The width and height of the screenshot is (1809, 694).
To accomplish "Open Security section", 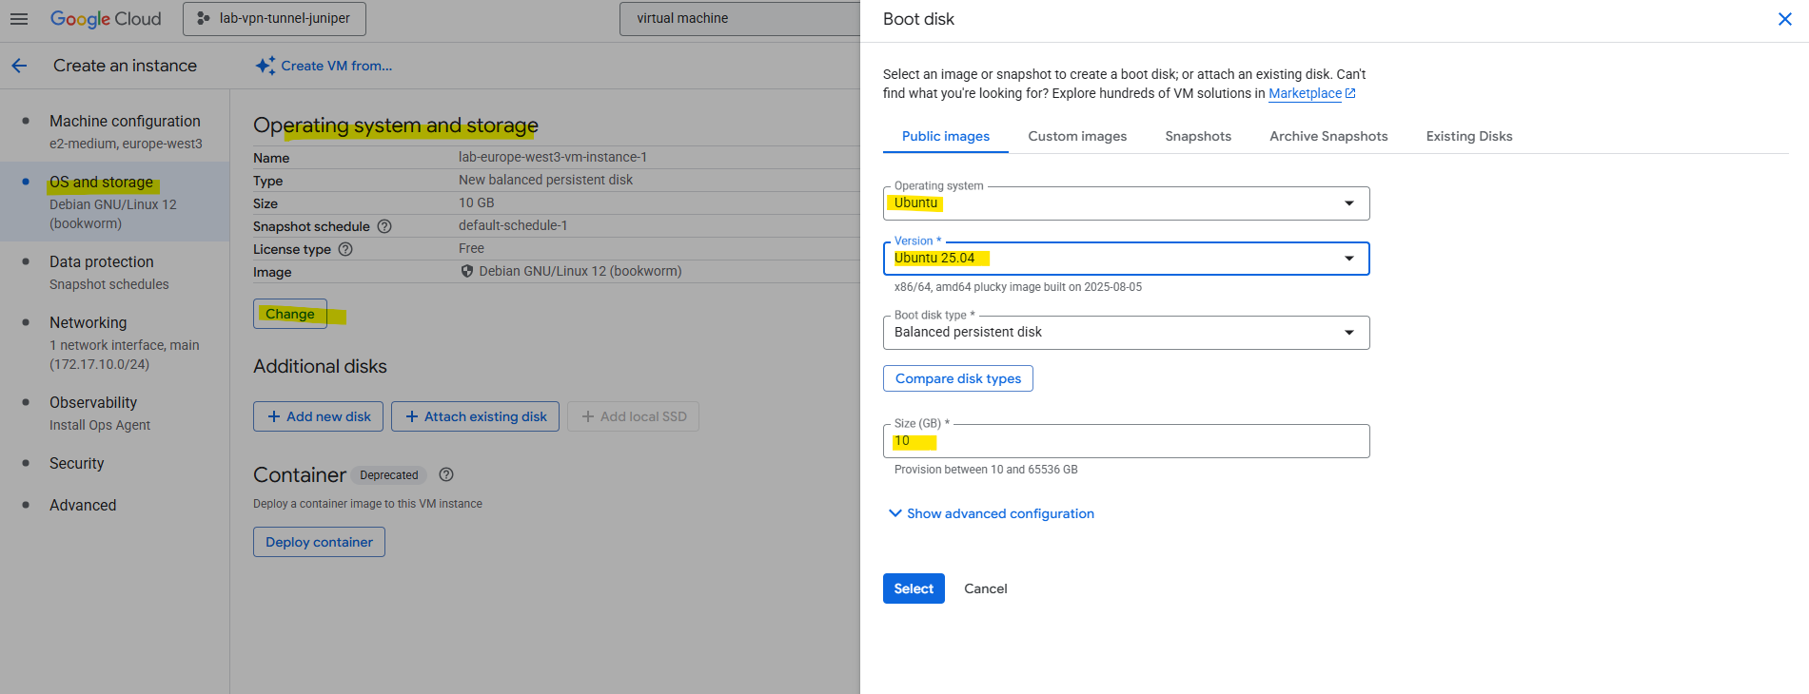I will (x=76, y=463).
